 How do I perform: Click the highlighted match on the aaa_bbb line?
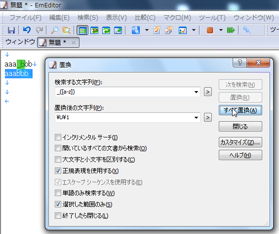click(x=21, y=64)
